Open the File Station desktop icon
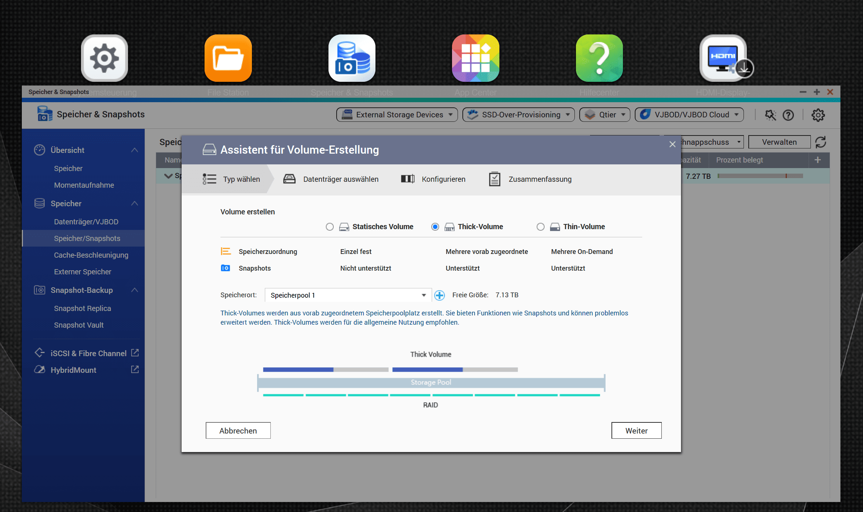The image size is (863, 512). 228,58
